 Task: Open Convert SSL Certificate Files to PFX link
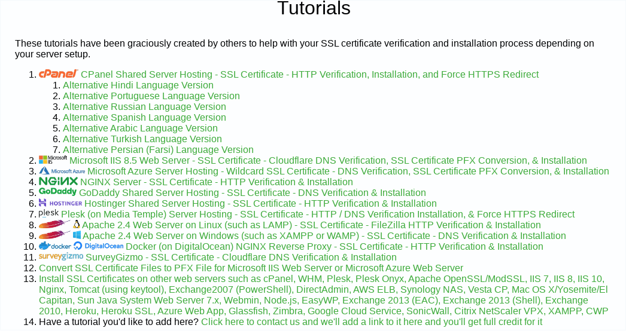[x=251, y=268]
